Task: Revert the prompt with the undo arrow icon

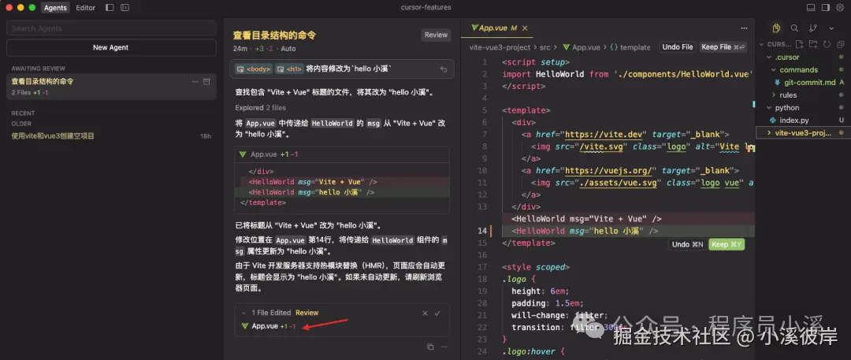Action: click(444, 69)
